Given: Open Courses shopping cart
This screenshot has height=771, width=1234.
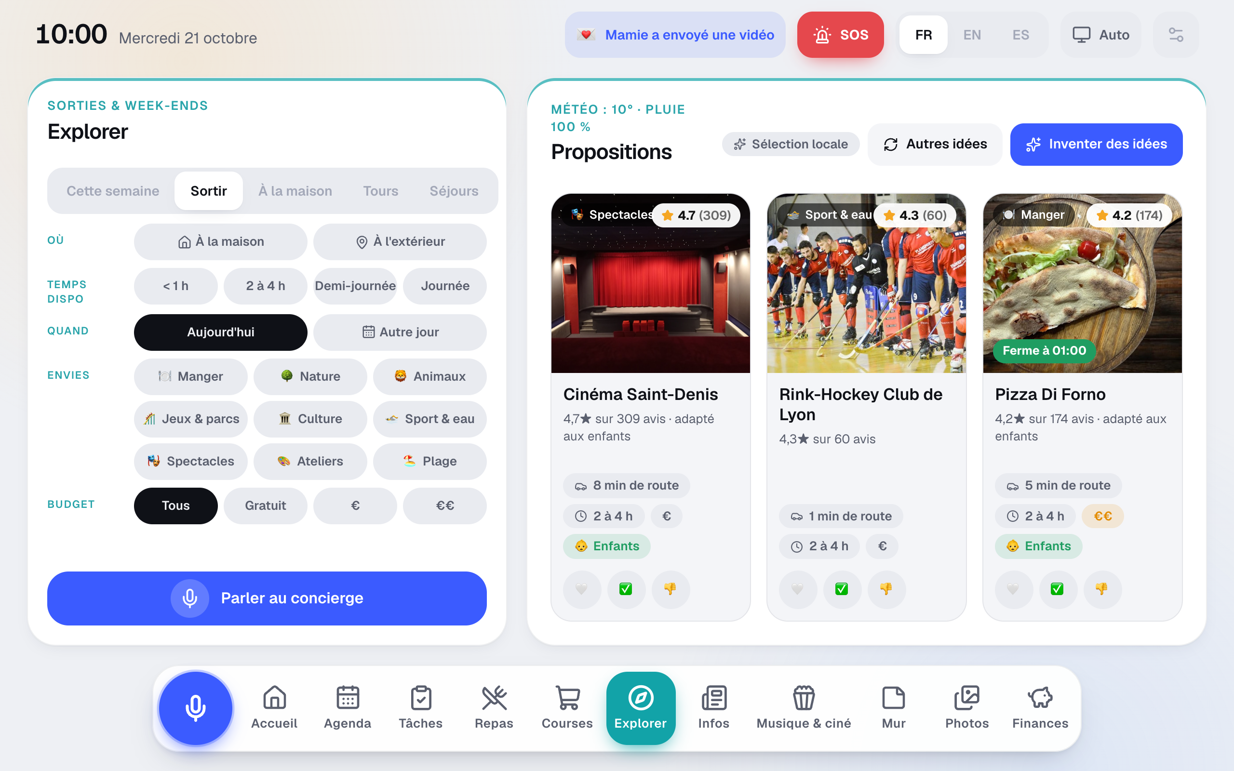Looking at the screenshot, I should pos(567,708).
